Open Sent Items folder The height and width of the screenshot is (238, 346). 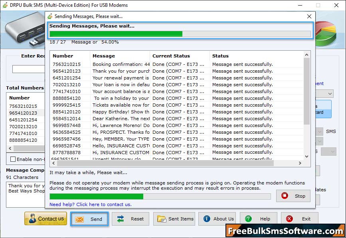tap(175, 219)
